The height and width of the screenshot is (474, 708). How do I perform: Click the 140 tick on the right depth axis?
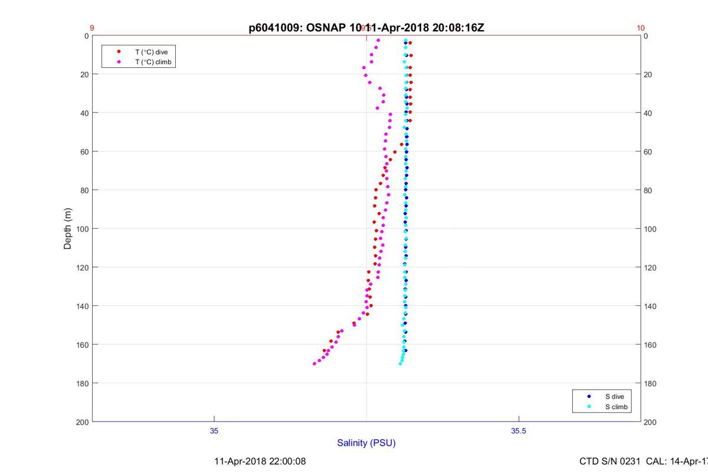click(651, 306)
